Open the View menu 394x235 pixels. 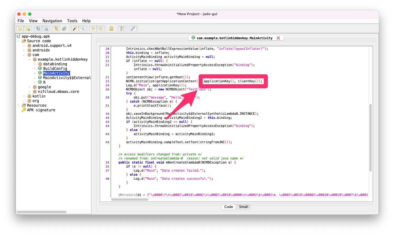pos(33,21)
